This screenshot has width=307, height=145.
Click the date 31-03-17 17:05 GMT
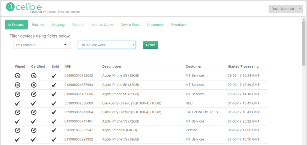[x=244, y=130]
